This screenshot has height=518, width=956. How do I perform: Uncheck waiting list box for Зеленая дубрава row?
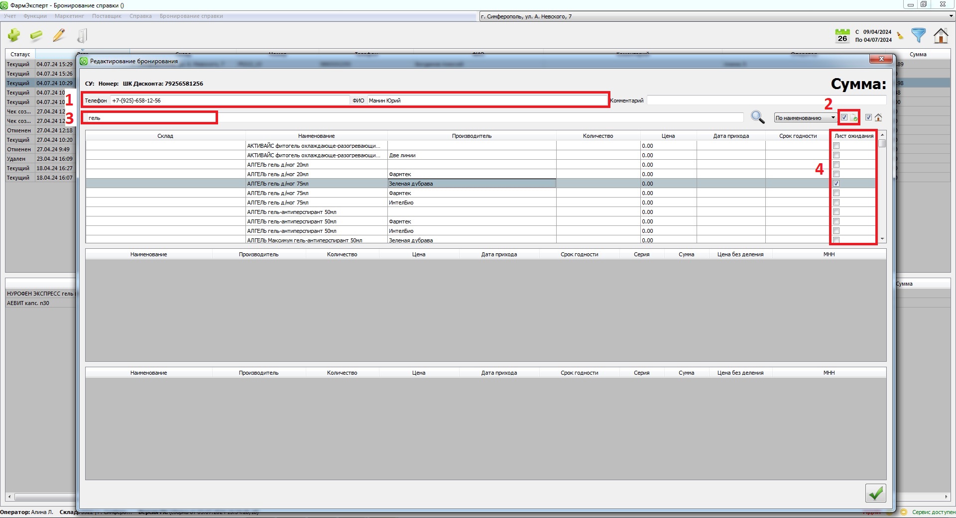[836, 184]
